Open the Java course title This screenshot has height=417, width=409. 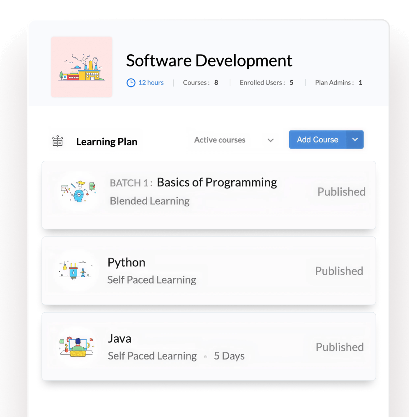(x=119, y=339)
